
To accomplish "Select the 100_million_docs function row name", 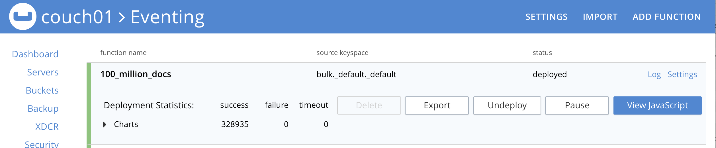I will 136,74.
